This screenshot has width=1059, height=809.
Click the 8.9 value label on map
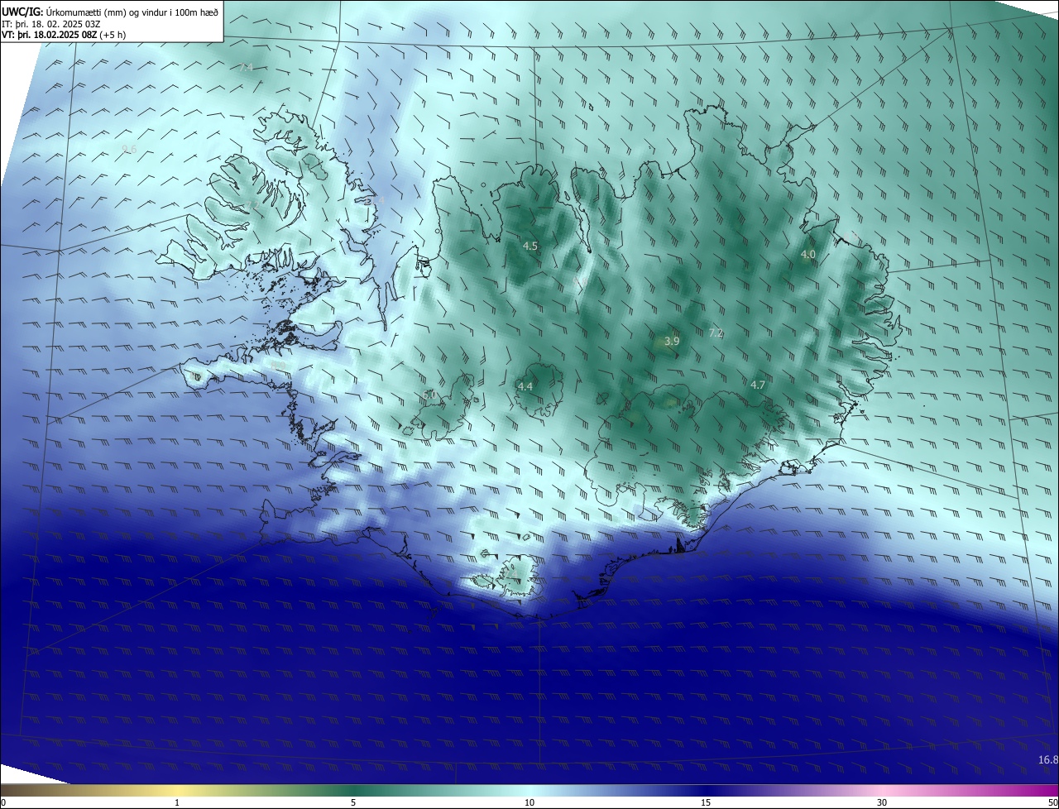(277, 365)
